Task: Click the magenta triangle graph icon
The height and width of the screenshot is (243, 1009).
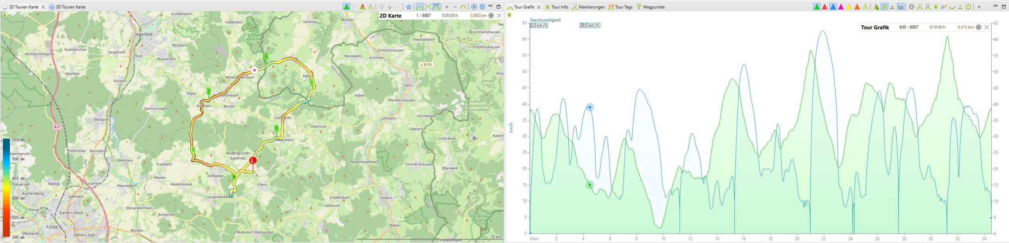Action: 841,7
